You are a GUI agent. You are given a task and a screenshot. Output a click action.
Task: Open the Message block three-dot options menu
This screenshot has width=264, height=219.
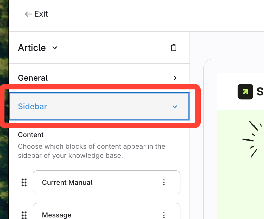[164, 215]
